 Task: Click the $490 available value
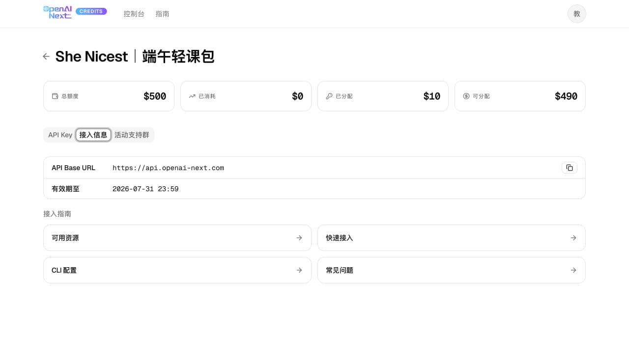566,96
